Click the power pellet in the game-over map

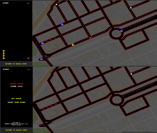click(x=131, y=74)
